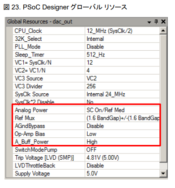Click the 4.81V (5.00V) value
The width and height of the screenshot is (175, 188).
[102, 158]
